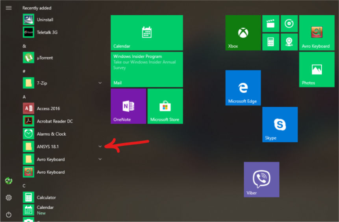Open the ANSYS 18.1 folder entry
The image size is (339, 222).
[63, 147]
